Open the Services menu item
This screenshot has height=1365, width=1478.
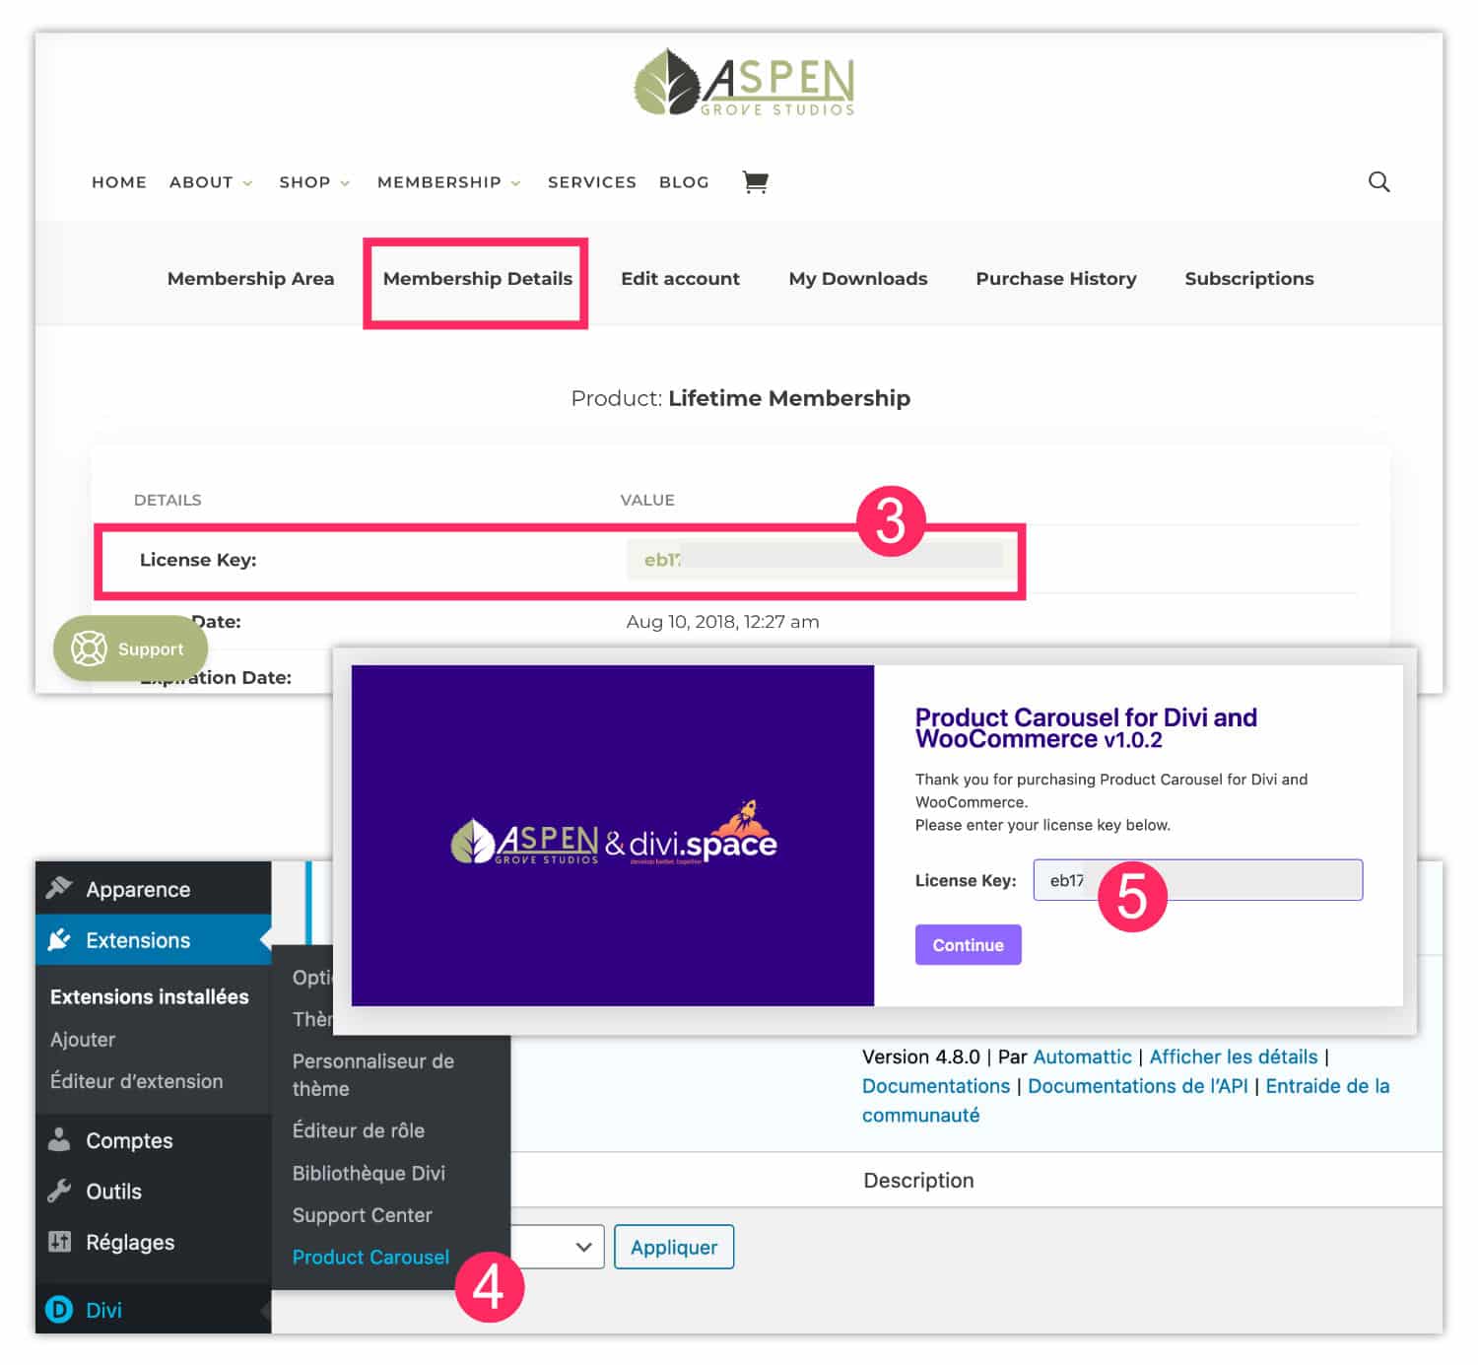592,182
